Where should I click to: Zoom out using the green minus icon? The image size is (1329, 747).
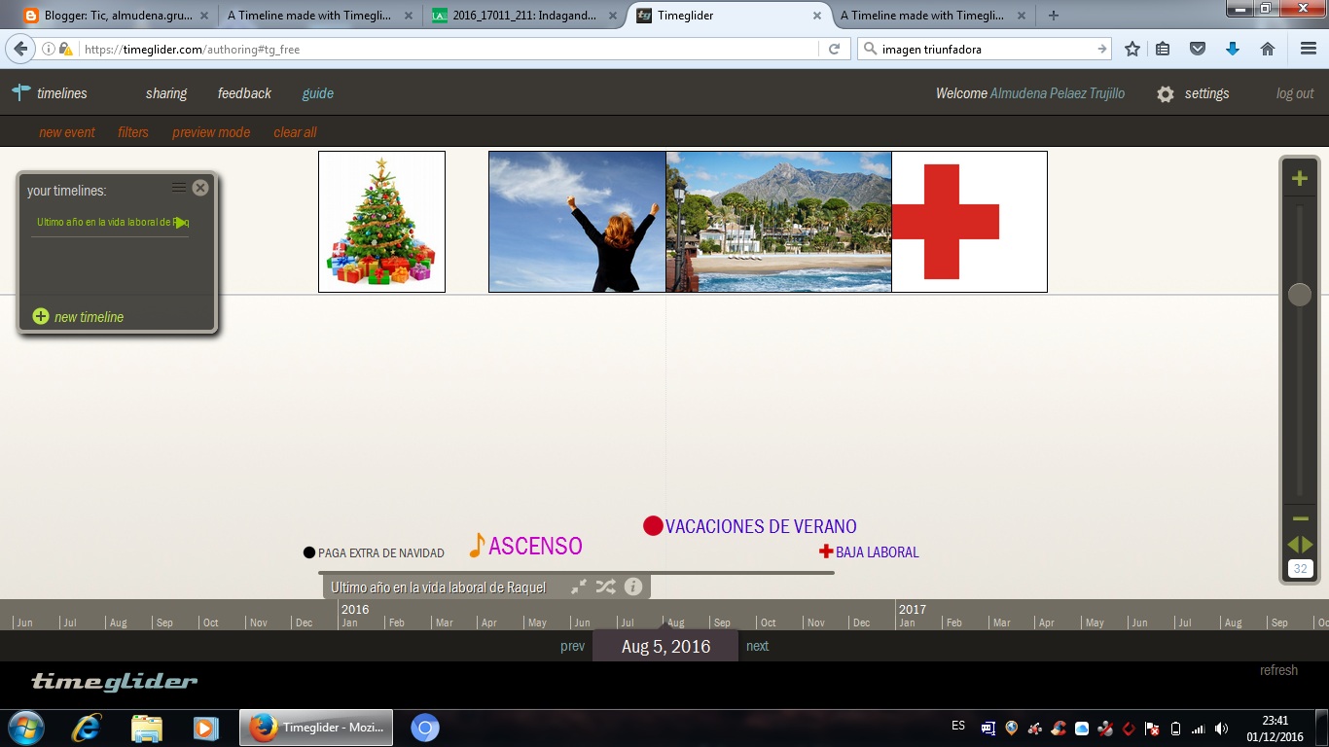coord(1300,519)
